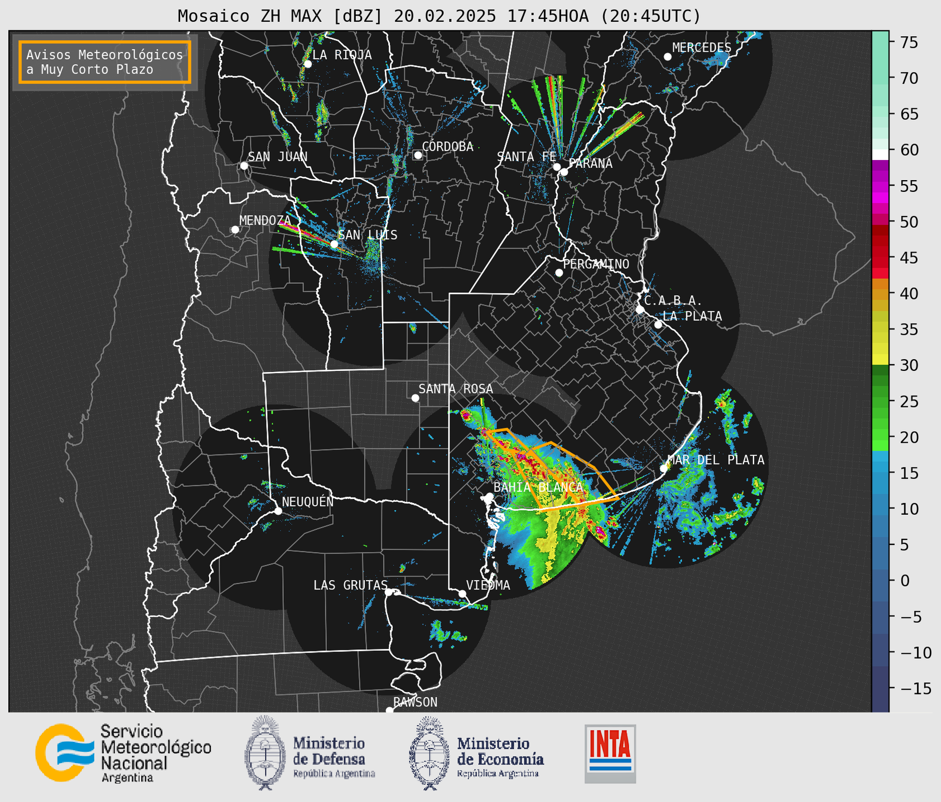This screenshot has height=802, width=941.
Task: Click the SANTA ROSA city label
Action: click(456, 389)
